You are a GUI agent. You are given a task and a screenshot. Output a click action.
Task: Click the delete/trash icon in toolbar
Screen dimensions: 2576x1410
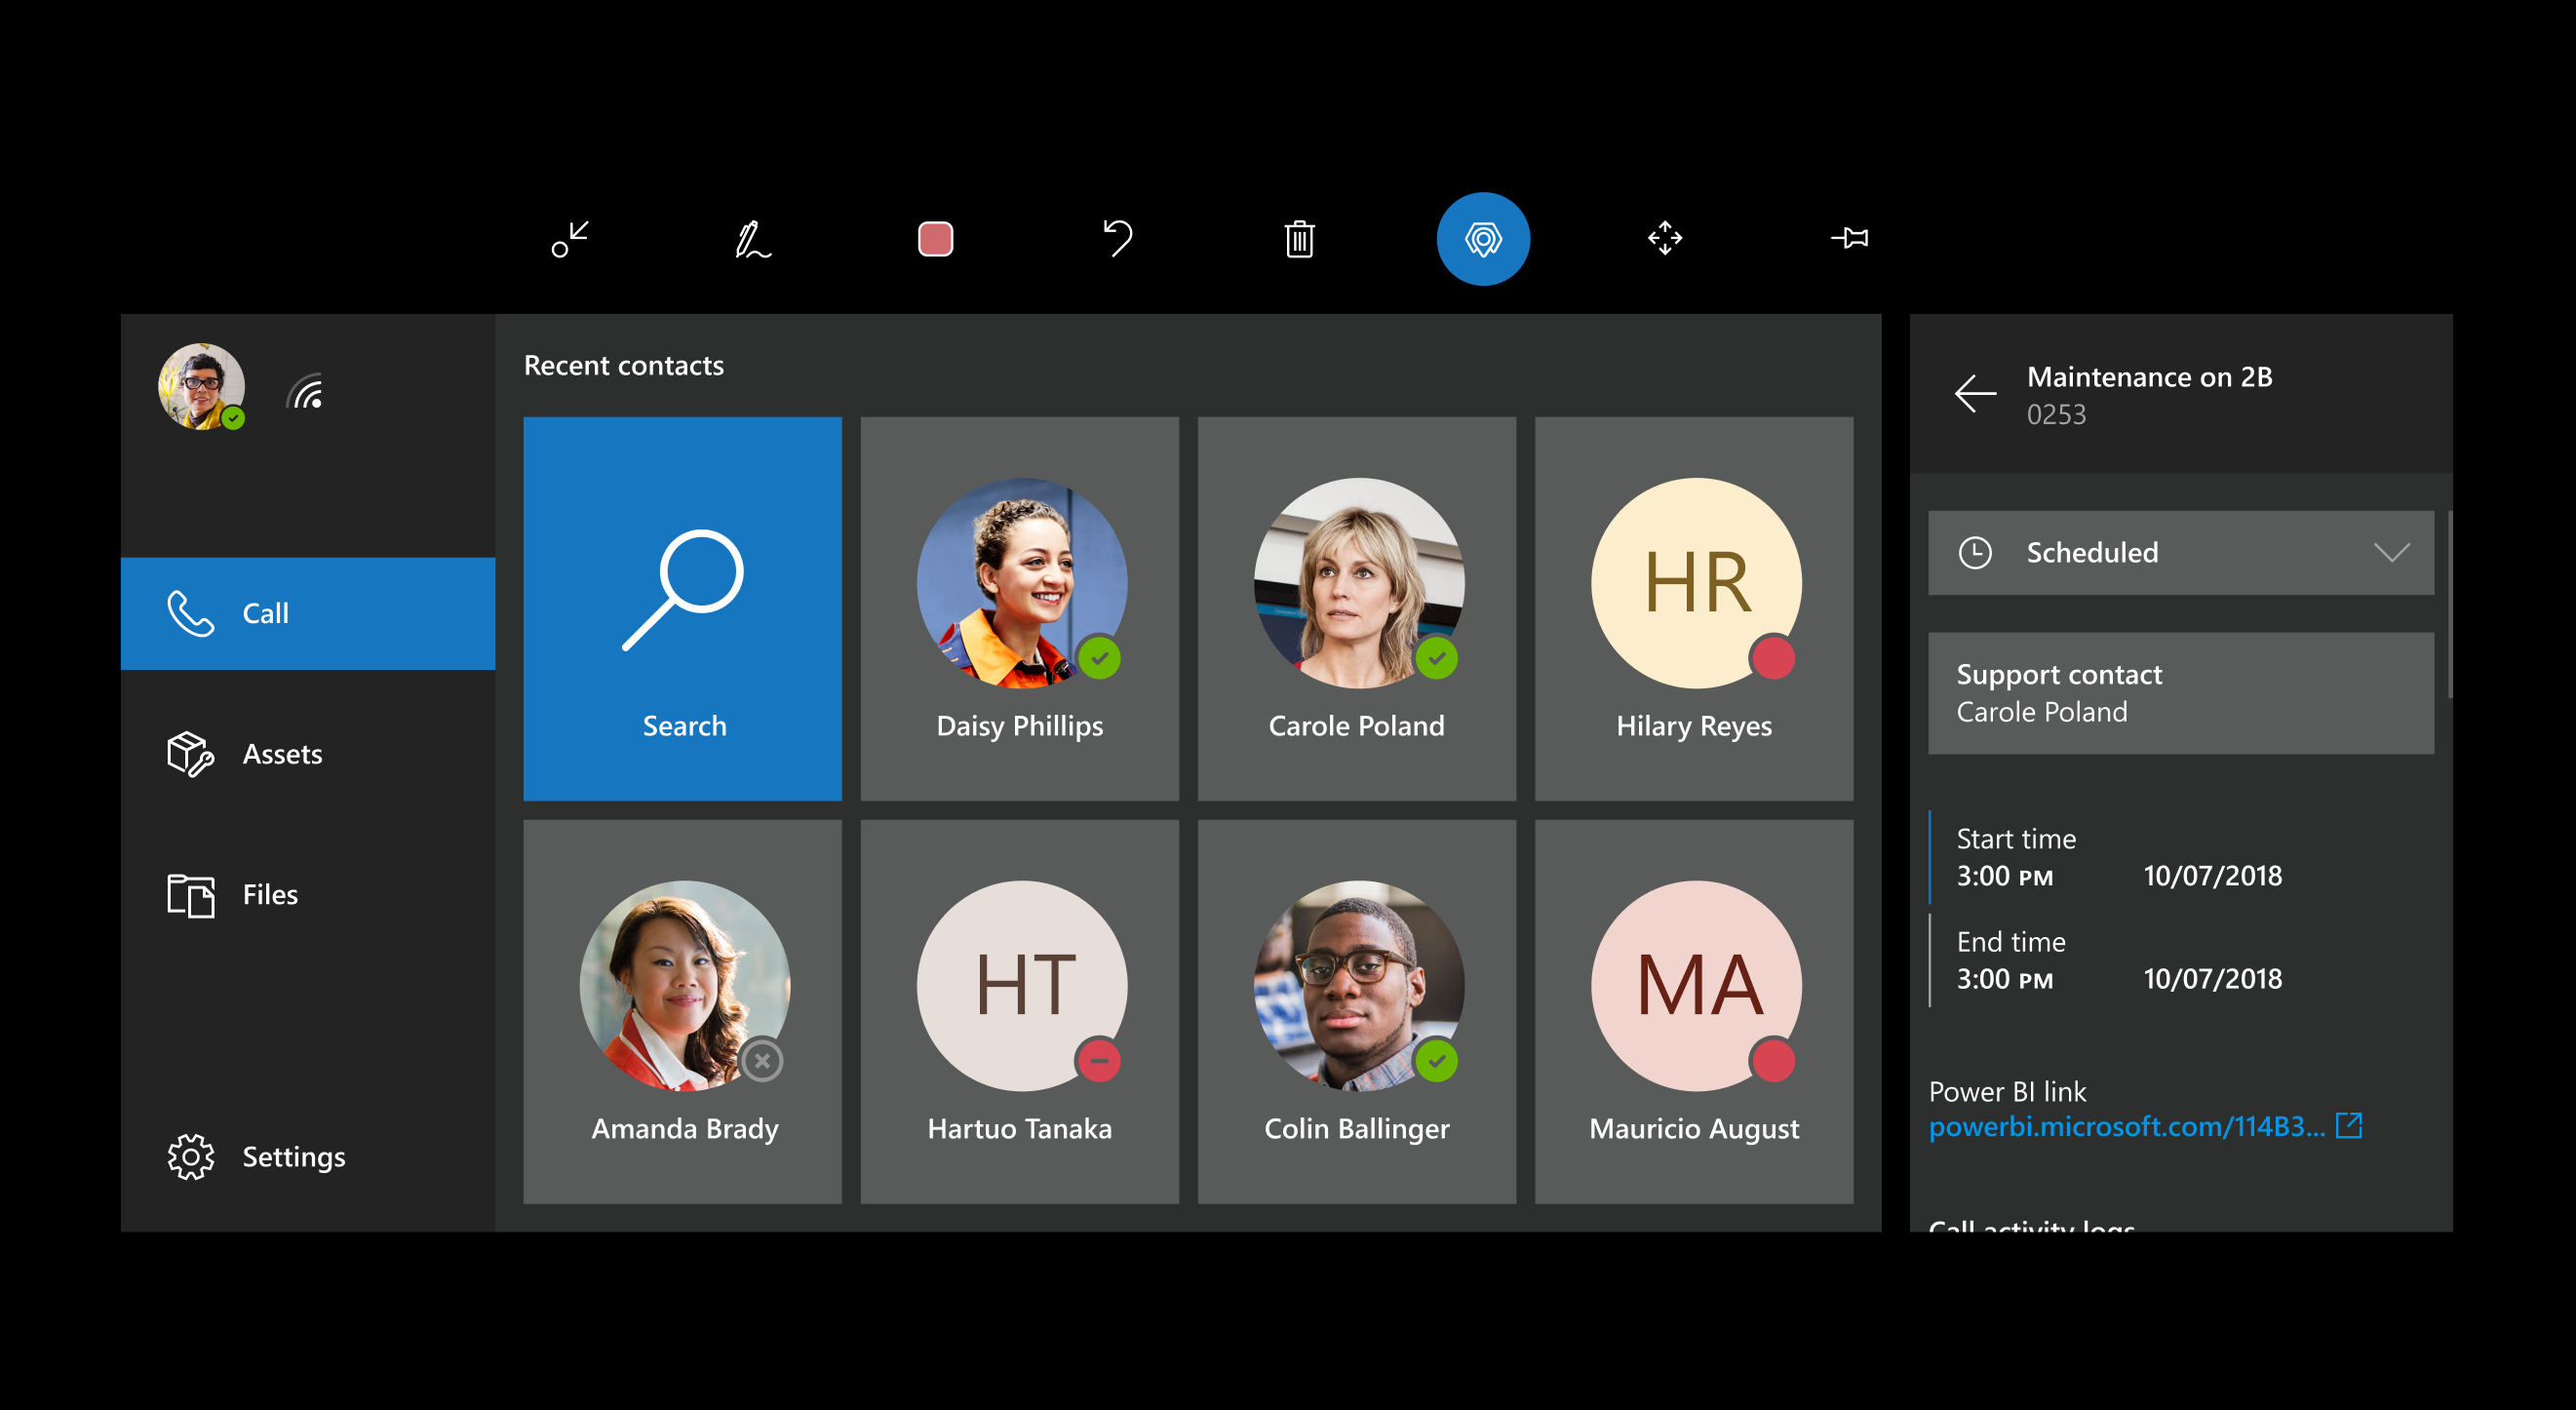pyautogui.click(x=1299, y=240)
